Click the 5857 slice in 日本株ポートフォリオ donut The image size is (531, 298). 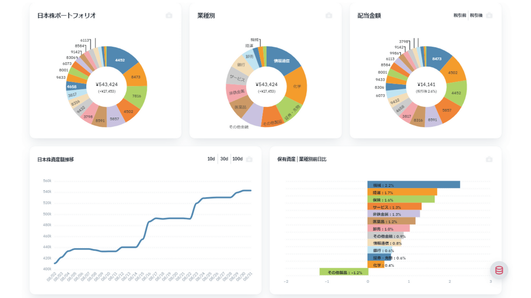coord(115,118)
